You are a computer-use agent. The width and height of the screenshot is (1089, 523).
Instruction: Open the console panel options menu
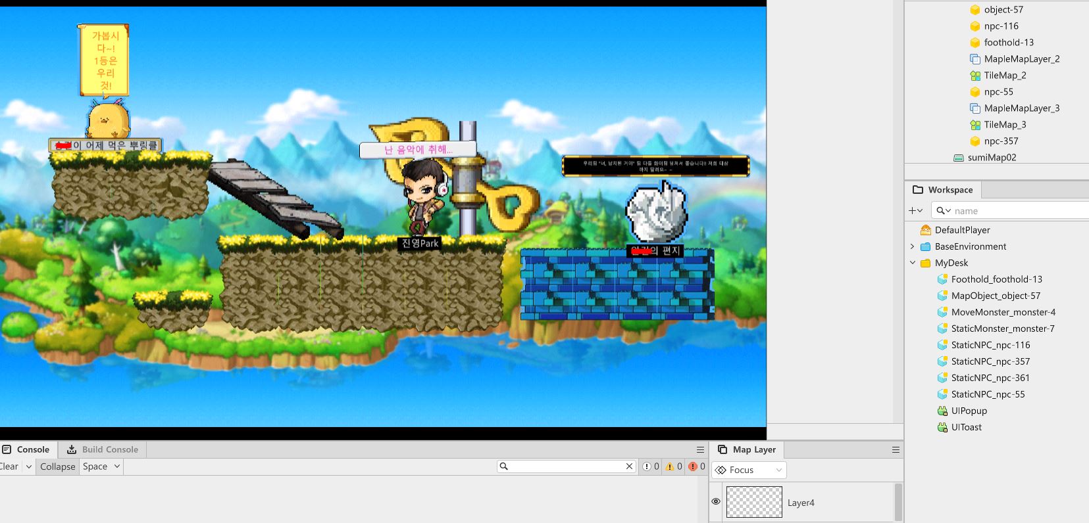click(x=700, y=449)
